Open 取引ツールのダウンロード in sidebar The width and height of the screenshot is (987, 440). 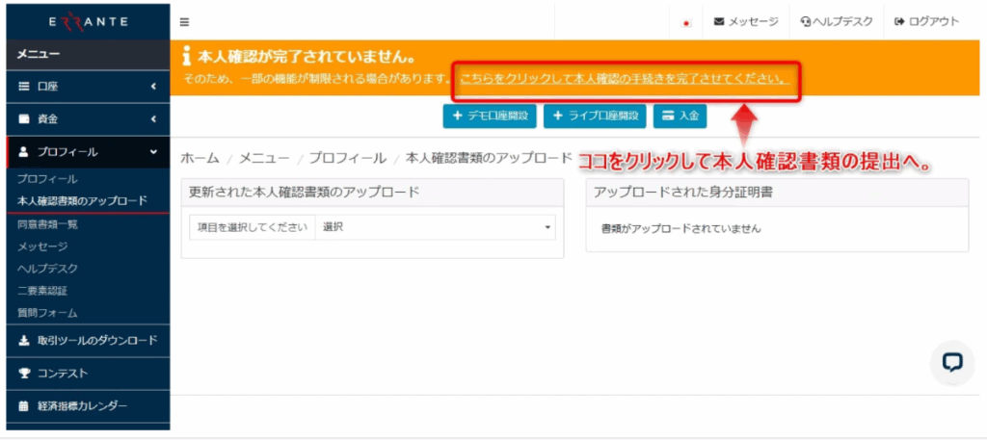(88, 341)
